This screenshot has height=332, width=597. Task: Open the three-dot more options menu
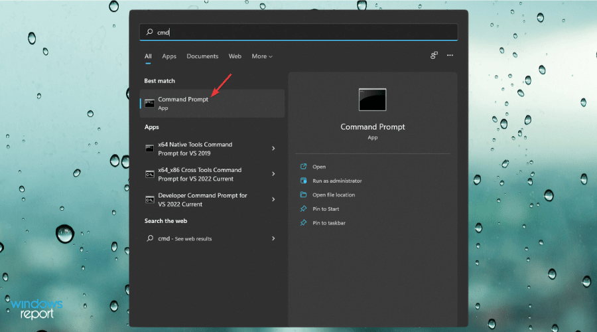click(450, 56)
